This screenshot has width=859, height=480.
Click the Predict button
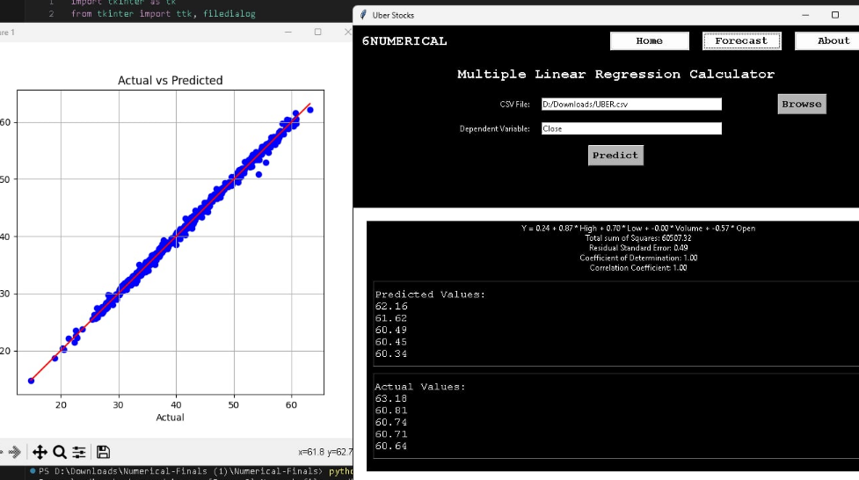coord(615,156)
